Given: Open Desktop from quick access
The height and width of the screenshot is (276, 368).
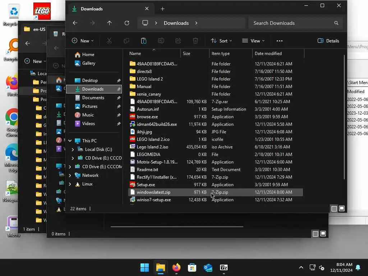Looking at the screenshot, I should (x=94, y=80).
